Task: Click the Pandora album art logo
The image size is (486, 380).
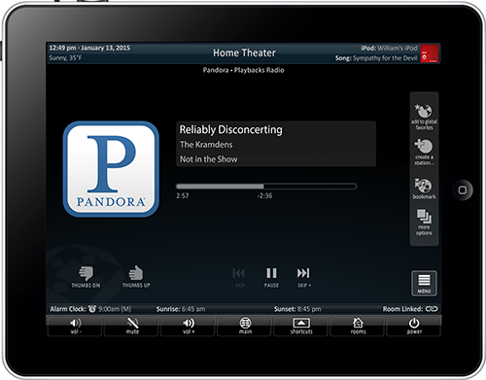Action: tap(111, 169)
